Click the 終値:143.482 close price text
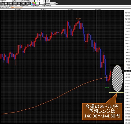The image size is (131, 124). click(46, 6)
